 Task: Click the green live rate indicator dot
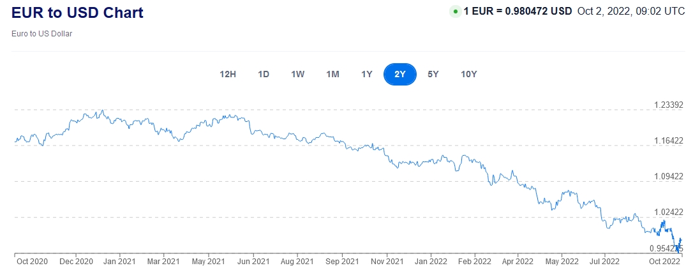455,11
